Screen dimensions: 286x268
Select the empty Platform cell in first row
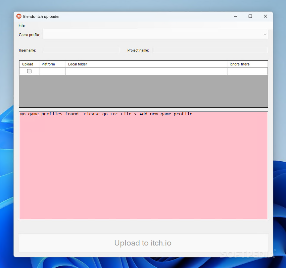point(52,71)
